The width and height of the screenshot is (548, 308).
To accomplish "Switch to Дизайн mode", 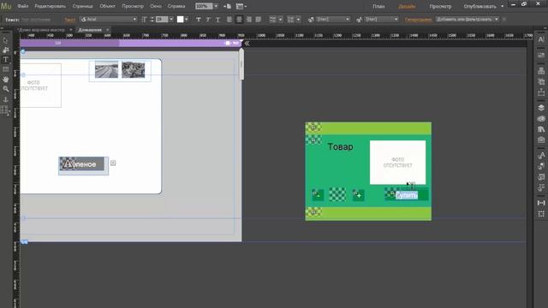I will [407, 6].
